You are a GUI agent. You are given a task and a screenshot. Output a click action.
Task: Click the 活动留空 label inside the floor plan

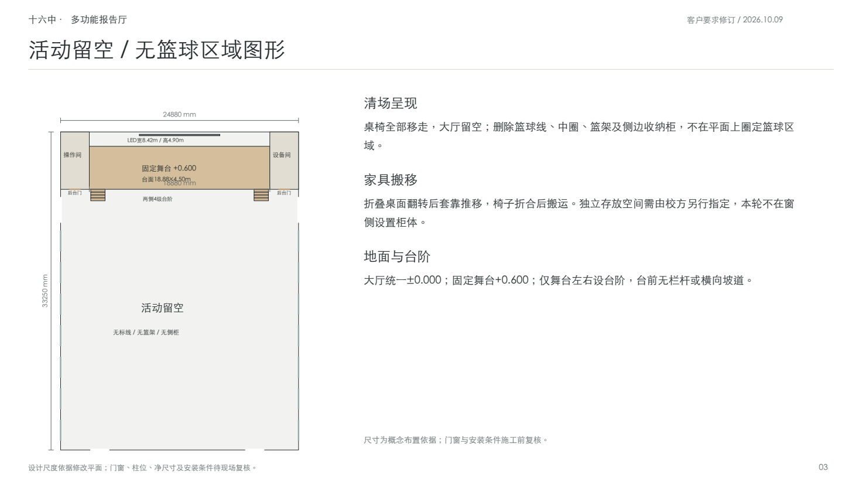point(162,308)
